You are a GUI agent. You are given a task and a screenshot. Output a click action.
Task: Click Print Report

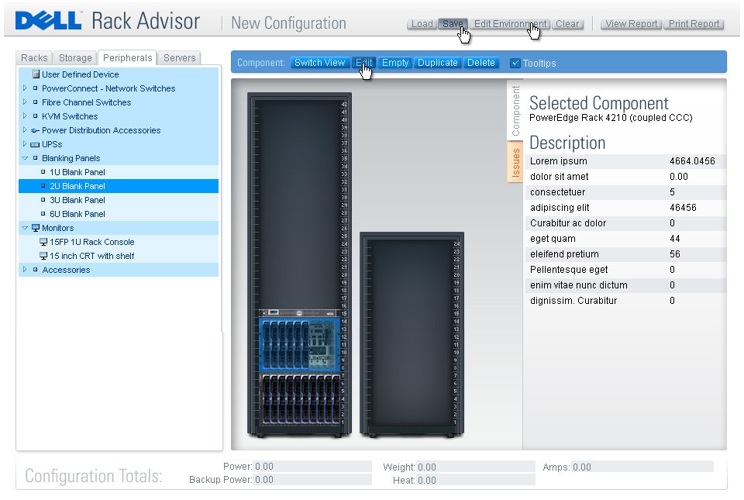coord(694,24)
